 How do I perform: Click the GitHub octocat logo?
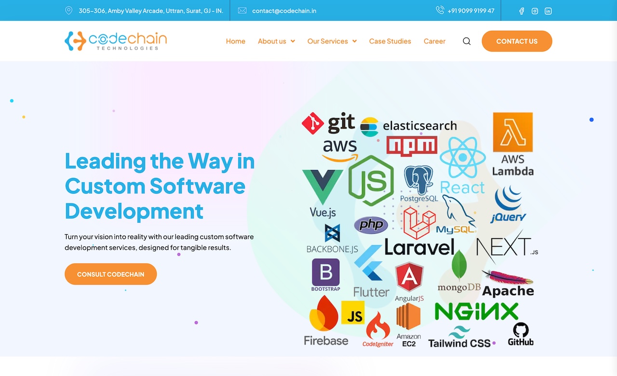pos(521,334)
